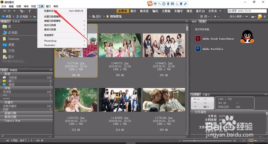Select the 1245073.jpg thumbnail

120,45
